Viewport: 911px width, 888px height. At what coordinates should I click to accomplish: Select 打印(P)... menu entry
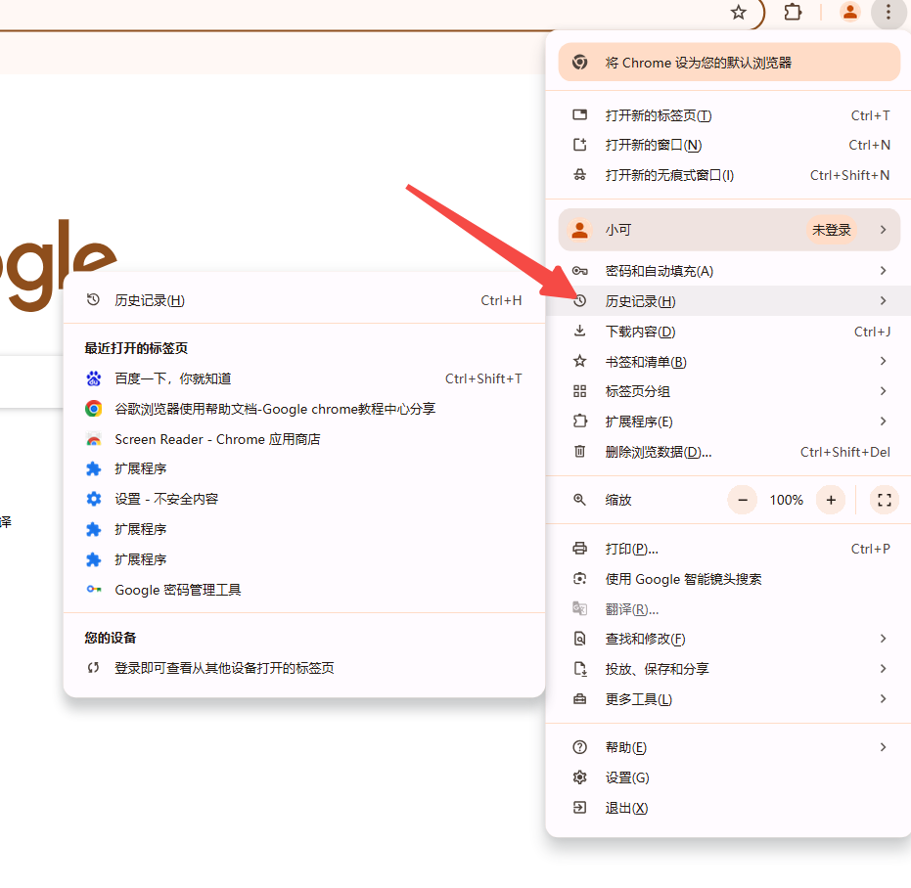(x=729, y=549)
